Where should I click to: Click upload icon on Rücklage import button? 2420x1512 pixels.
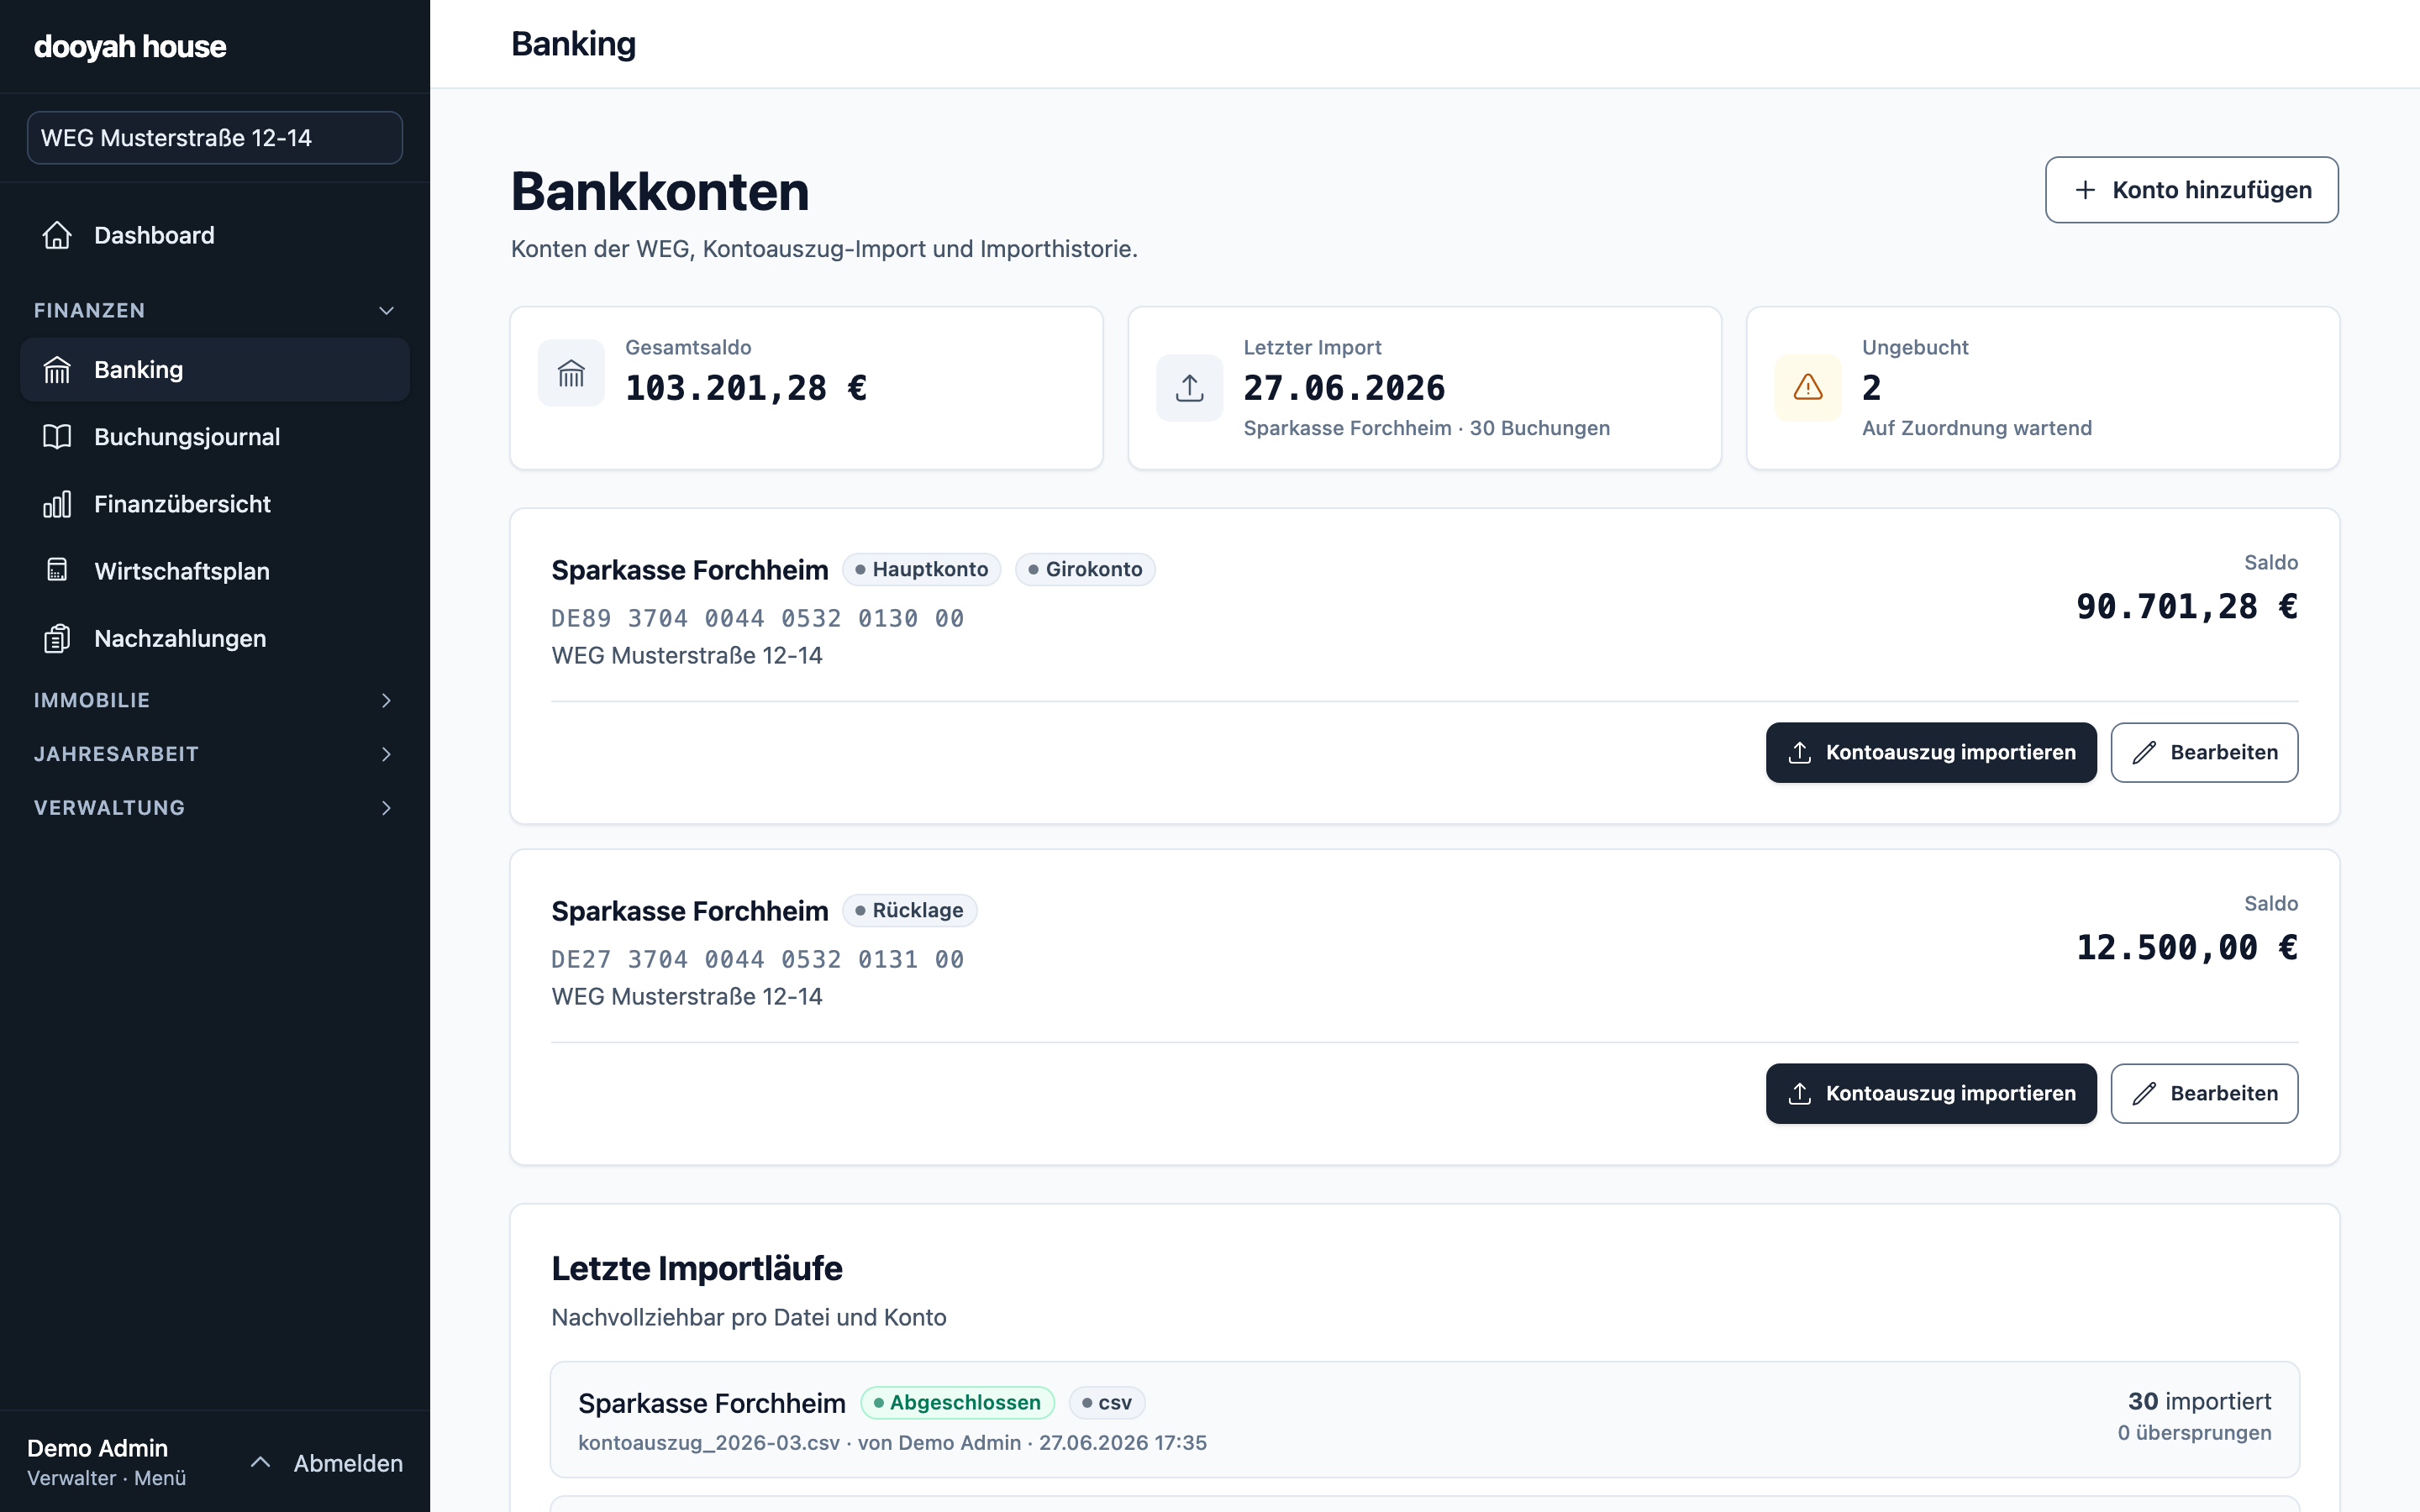(x=1800, y=1093)
